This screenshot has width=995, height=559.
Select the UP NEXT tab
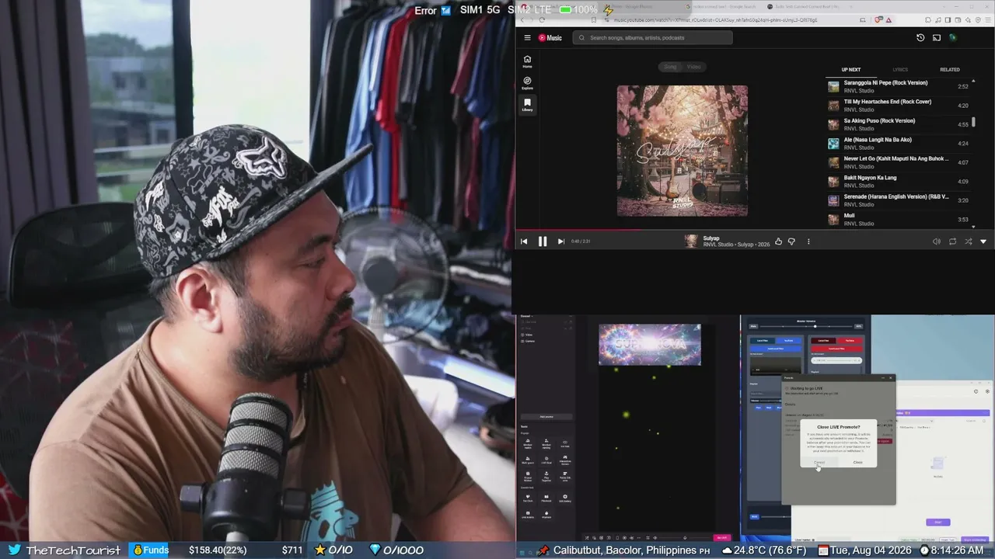pyautogui.click(x=851, y=70)
